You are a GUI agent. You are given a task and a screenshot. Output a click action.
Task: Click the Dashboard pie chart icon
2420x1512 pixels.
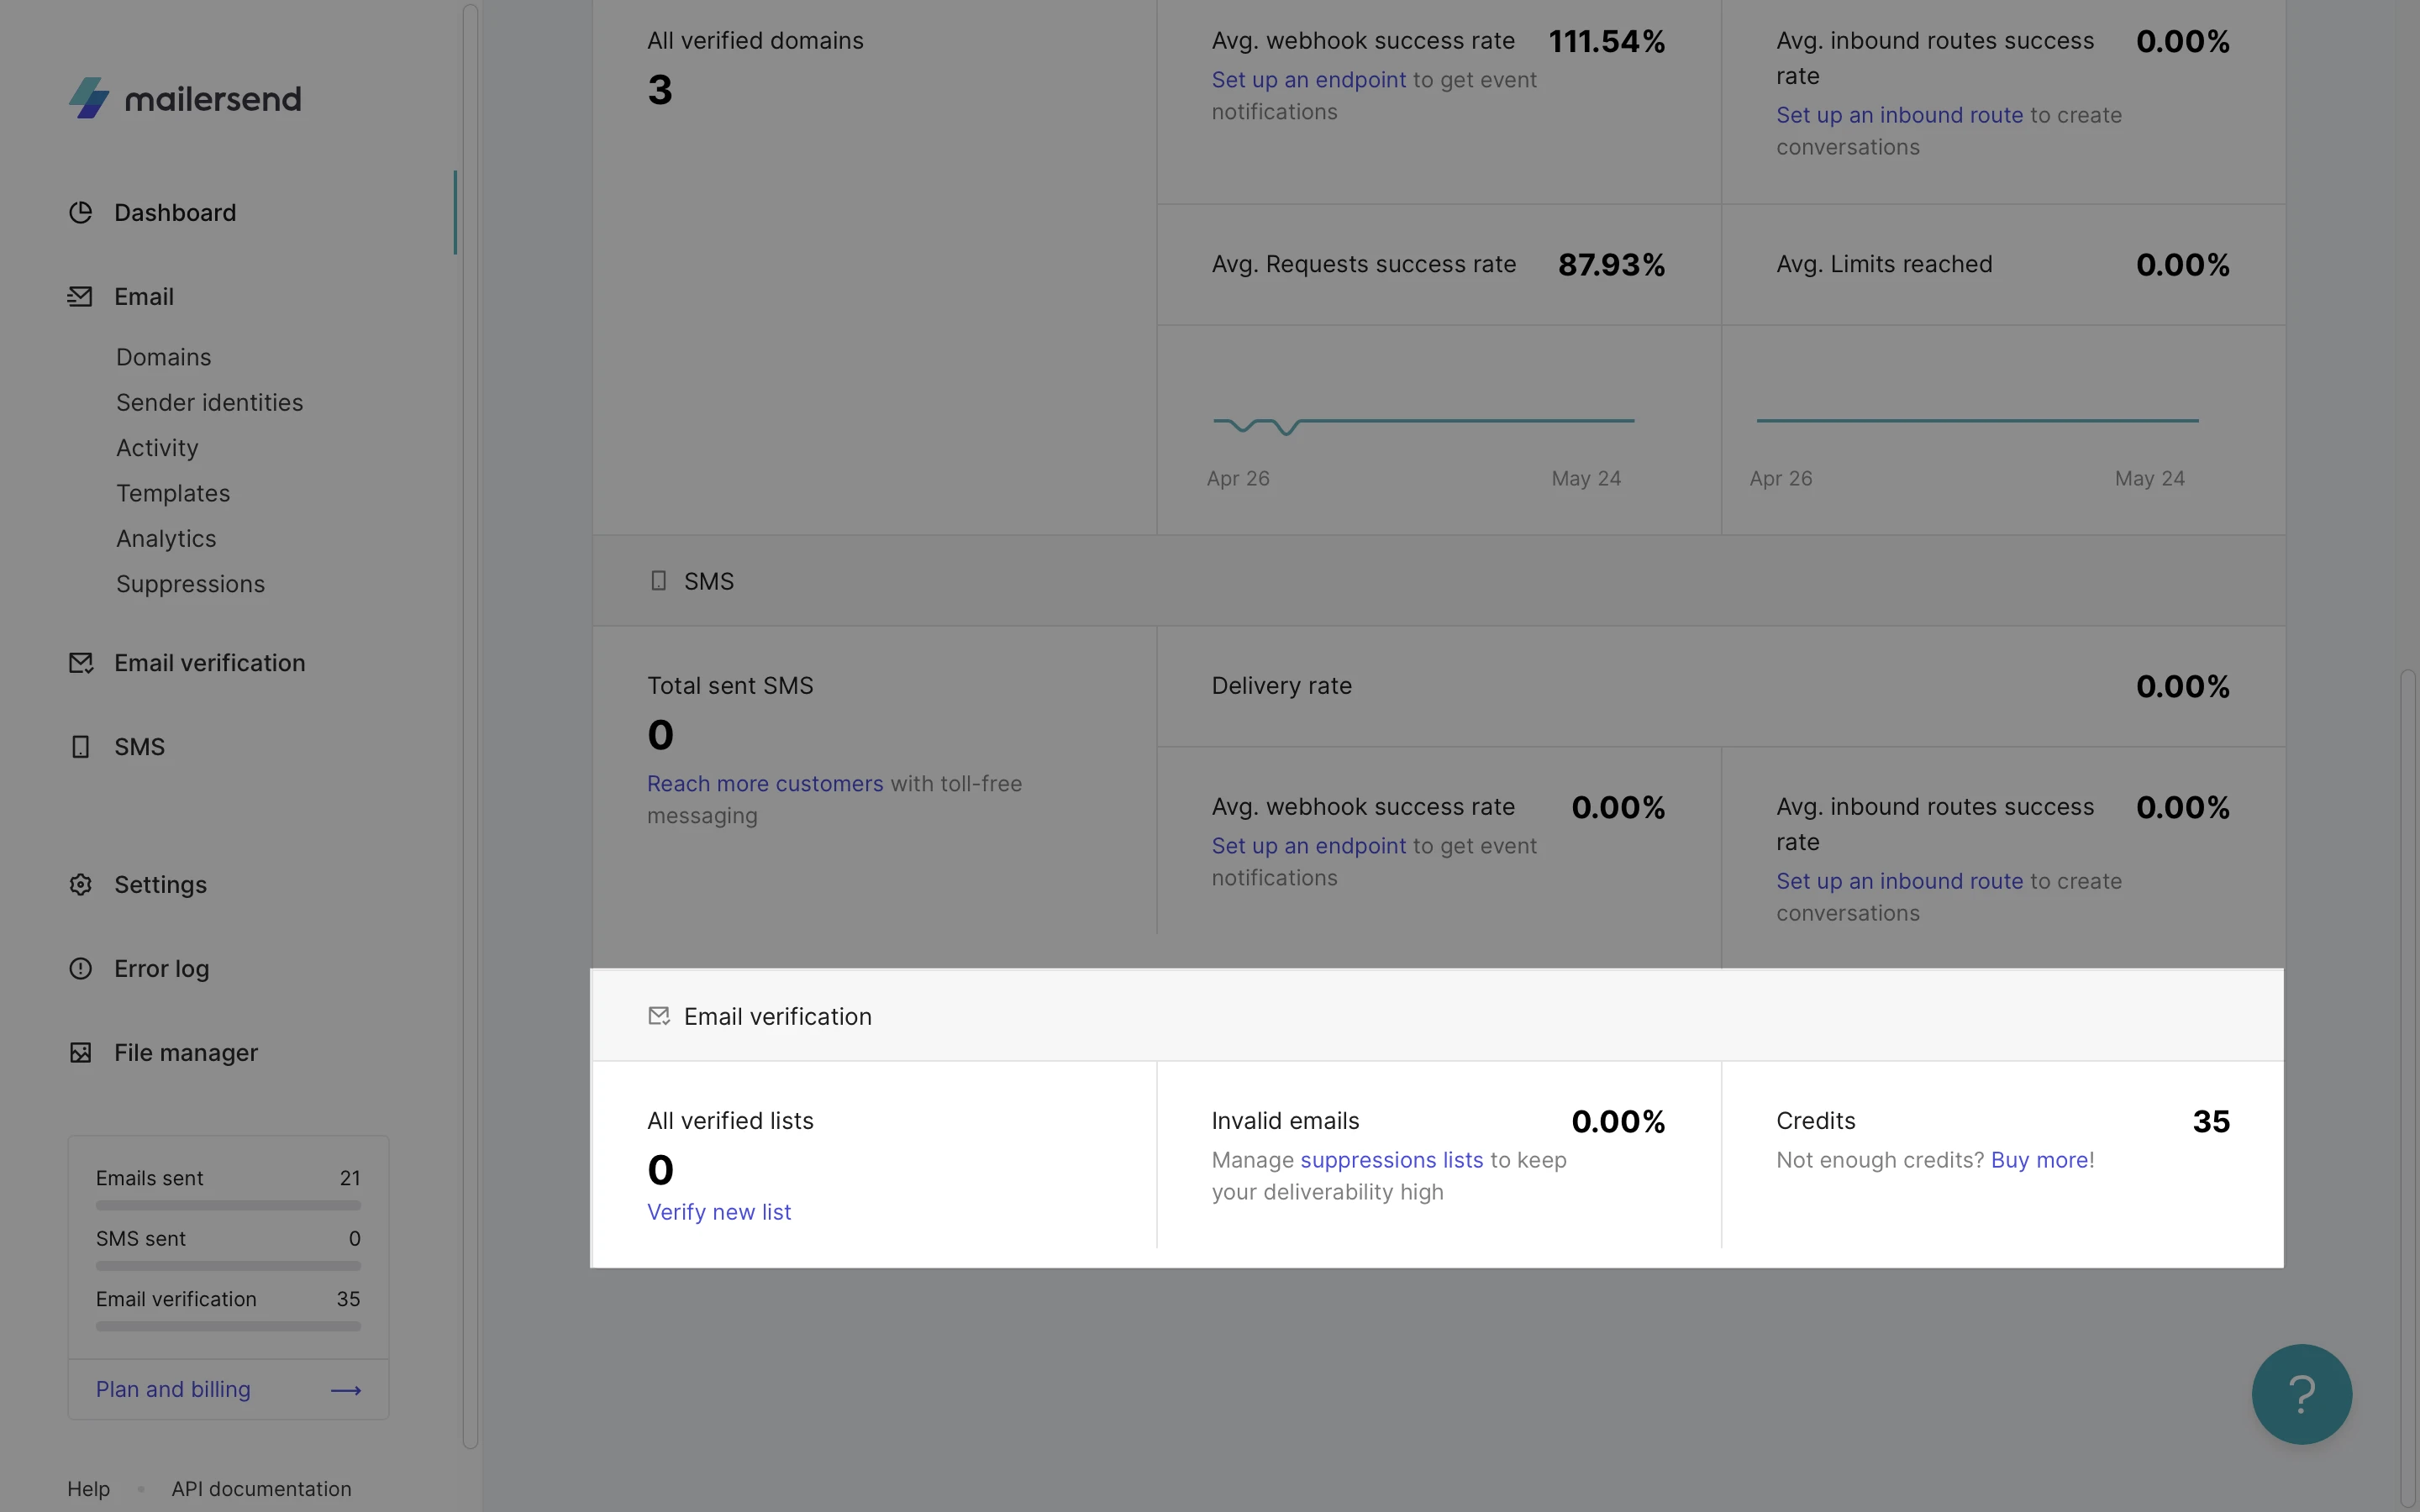click(x=80, y=213)
